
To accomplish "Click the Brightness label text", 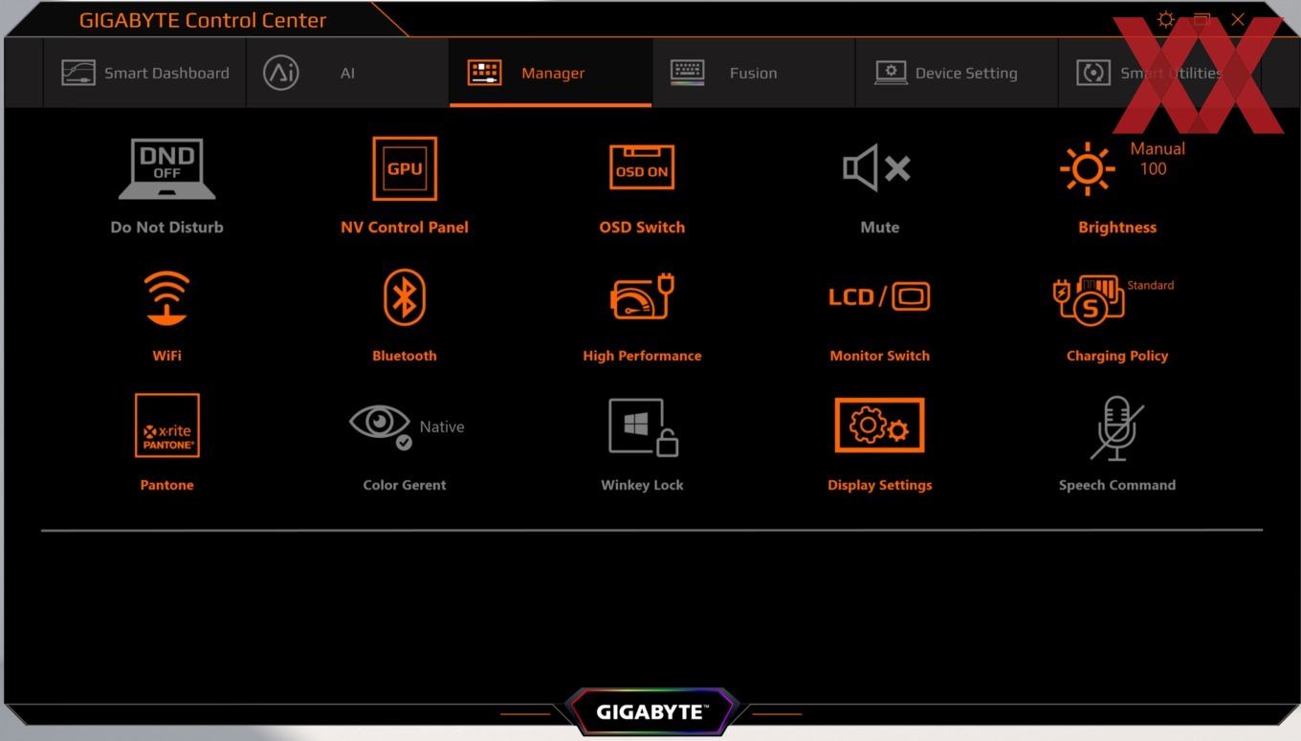I will point(1117,228).
